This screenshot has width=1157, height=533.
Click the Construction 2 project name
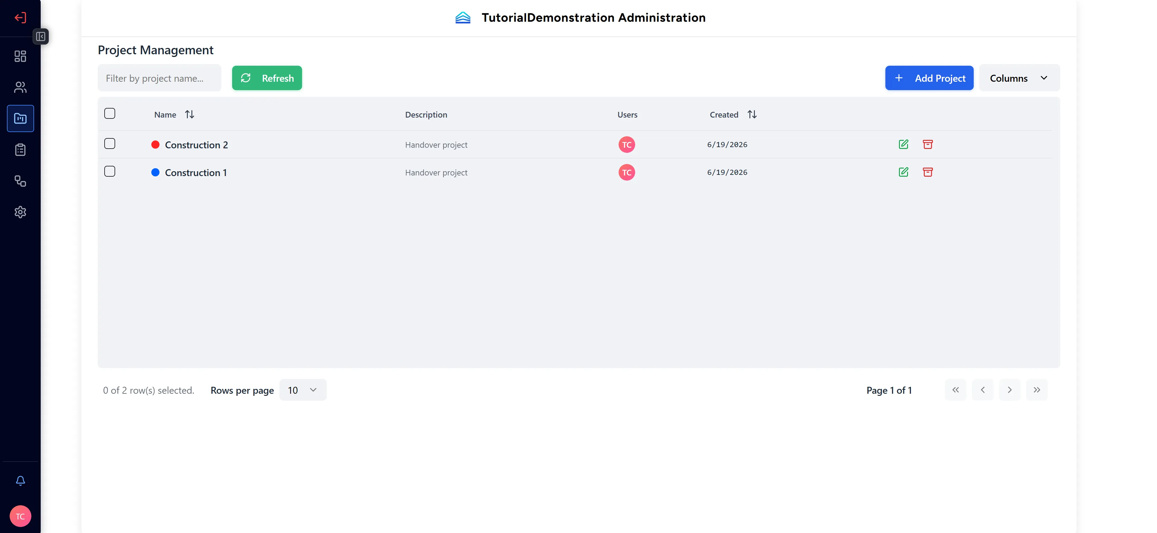coord(196,145)
